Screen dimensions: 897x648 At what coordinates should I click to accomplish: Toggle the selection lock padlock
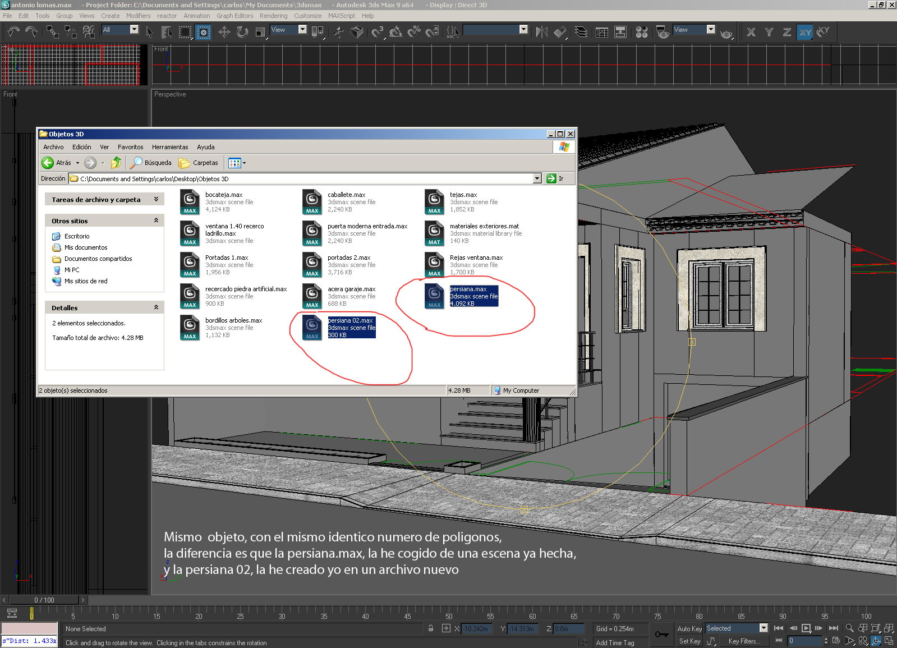click(431, 628)
